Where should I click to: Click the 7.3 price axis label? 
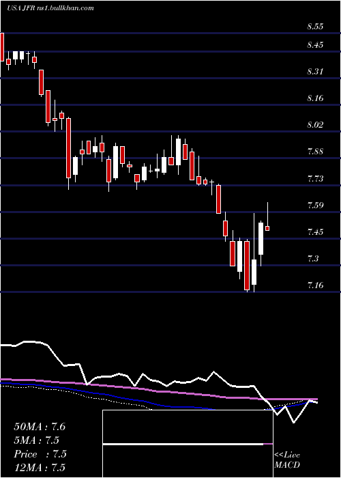(313, 259)
